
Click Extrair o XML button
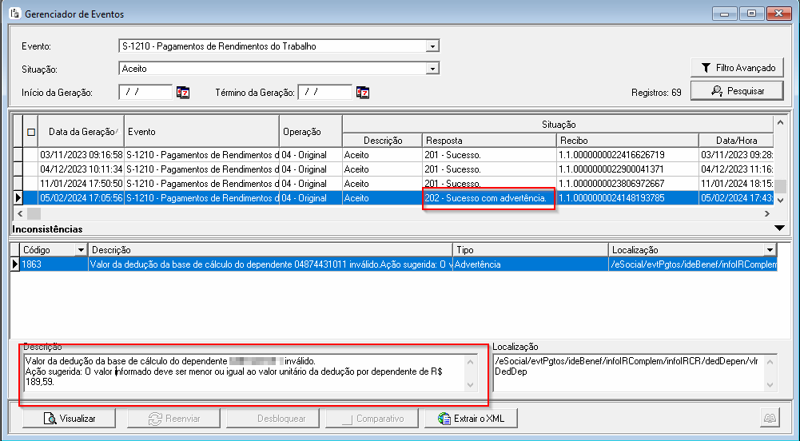coord(477,418)
